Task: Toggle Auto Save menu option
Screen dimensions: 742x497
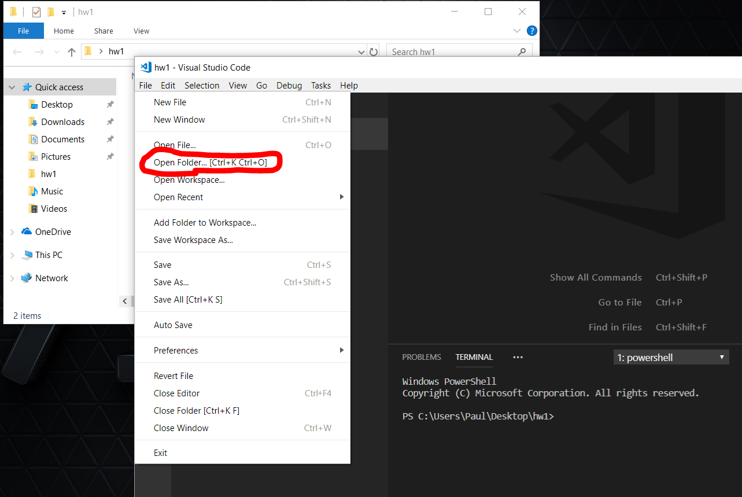Action: [242, 325]
